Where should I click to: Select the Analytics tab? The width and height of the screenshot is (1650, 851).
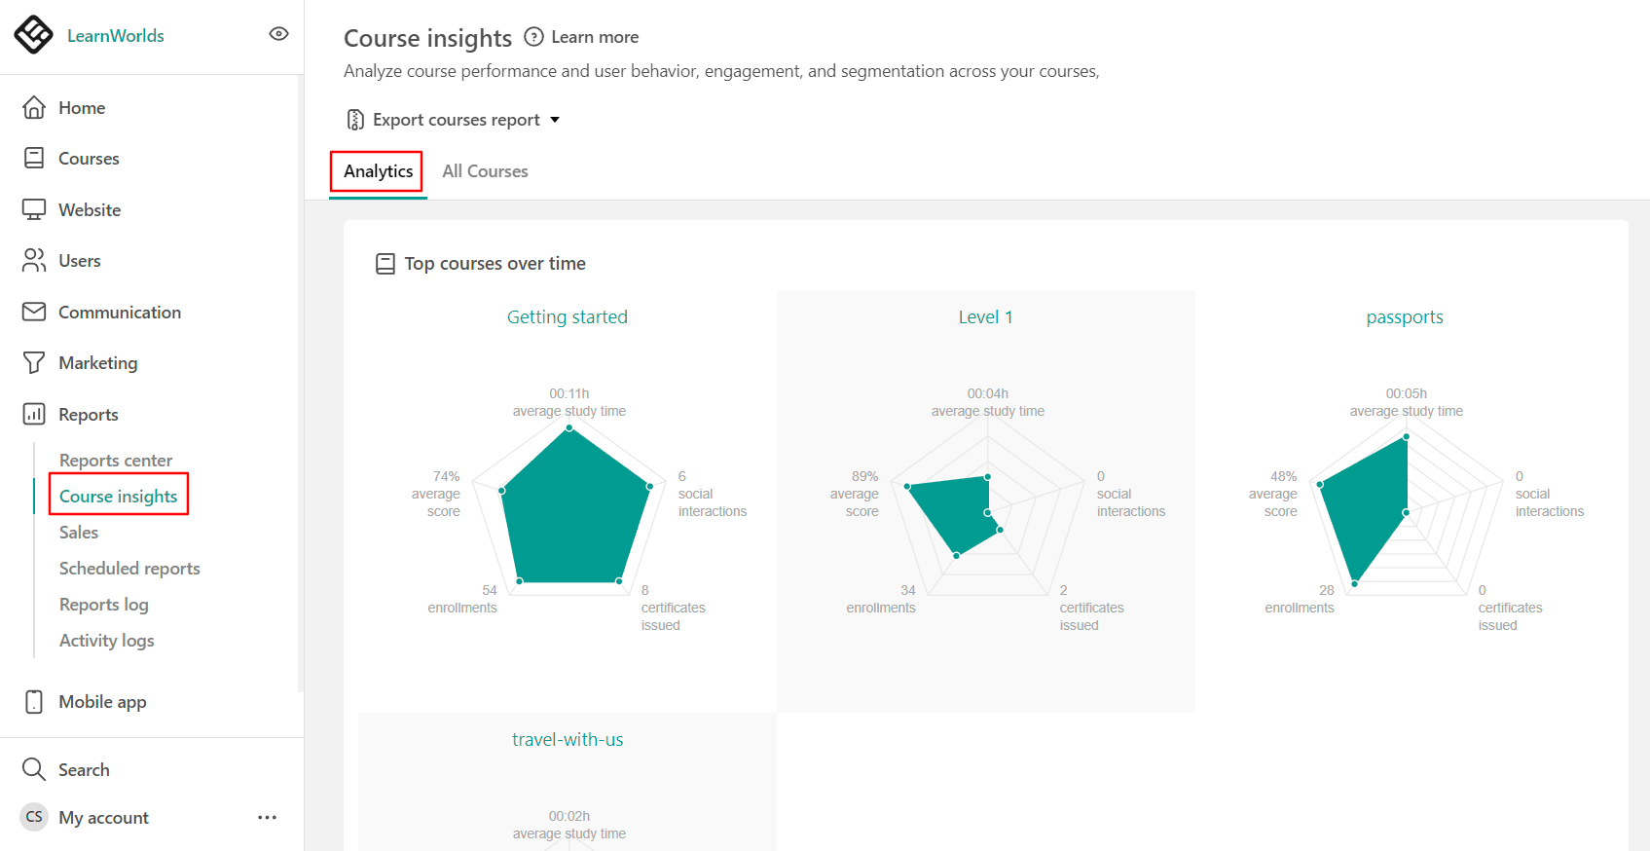[x=378, y=171]
